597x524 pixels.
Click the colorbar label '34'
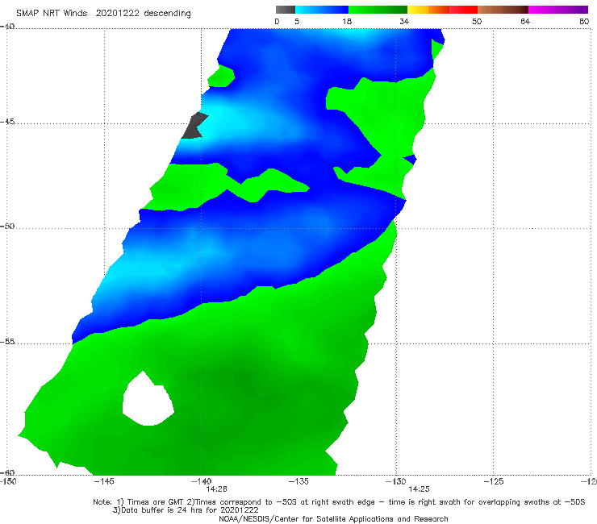[404, 21]
